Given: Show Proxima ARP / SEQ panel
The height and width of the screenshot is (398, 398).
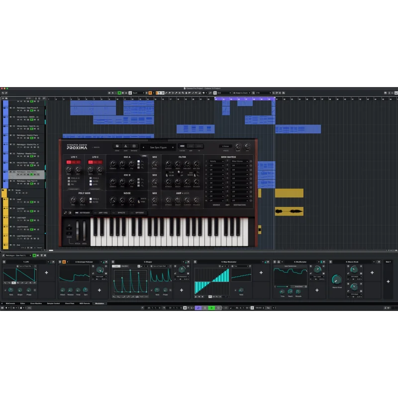Looking at the screenshot, I should (101, 213).
